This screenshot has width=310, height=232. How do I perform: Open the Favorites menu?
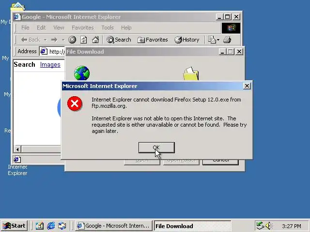(83, 28)
